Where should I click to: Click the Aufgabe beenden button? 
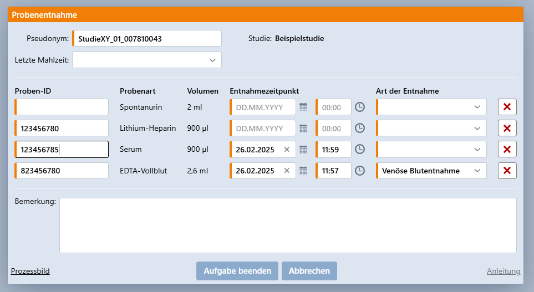(x=237, y=271)
